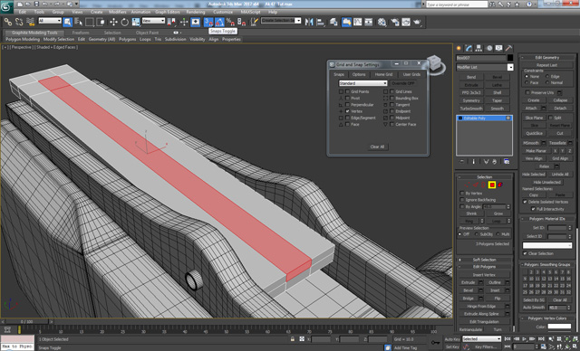Screen dimensions: 580x351
Task: Enable the Endpoint snap checkbox
Action: [391, 111]
